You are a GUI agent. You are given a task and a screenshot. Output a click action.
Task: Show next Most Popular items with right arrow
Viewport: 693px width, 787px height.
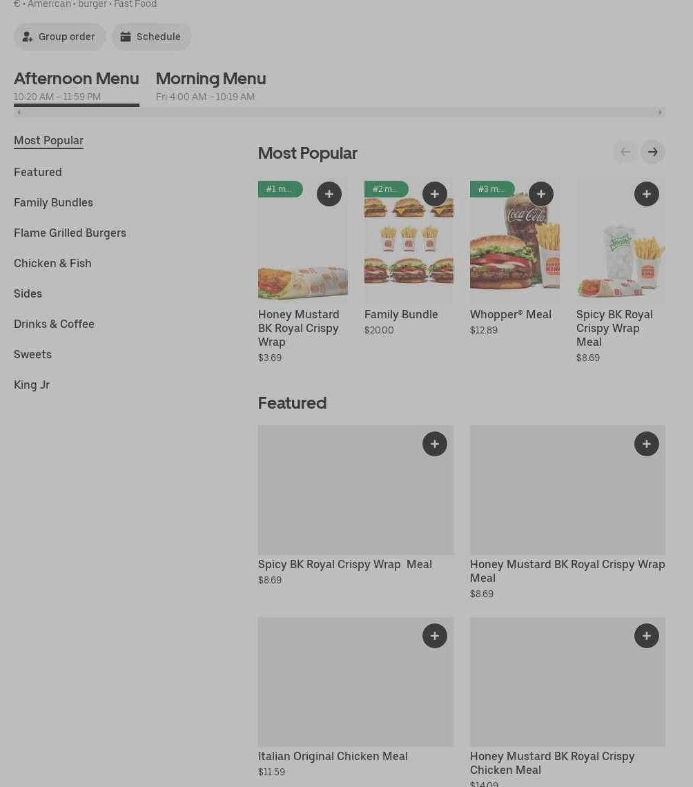click(653, 152)
